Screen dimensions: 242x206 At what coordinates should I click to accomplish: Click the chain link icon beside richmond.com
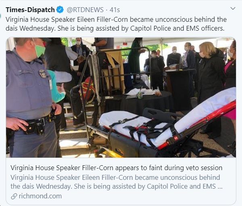point(14,196)
